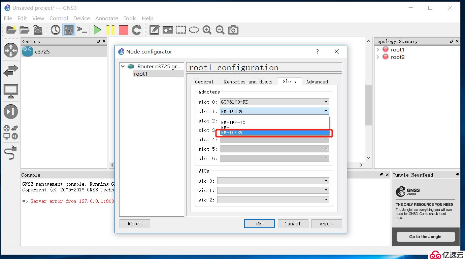
Task: Select c3725 router in Routers list
Action: tap(64, 51)
